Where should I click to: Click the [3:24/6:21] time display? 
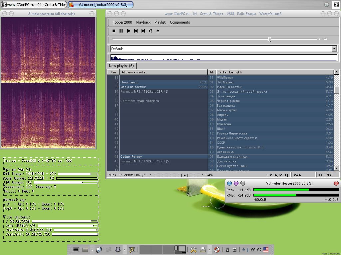pos(277,175)
